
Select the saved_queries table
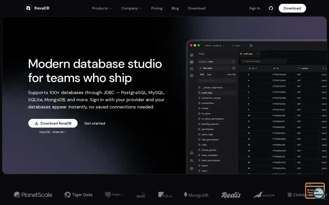point(209,150)
